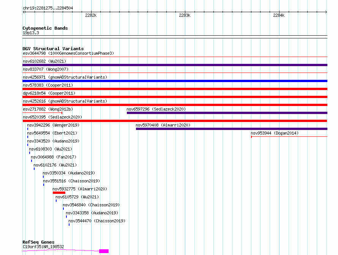Select the magenta C19orf35 exon block
The width and height of the screenshot is (338, 255).
(x=104, y=251)
